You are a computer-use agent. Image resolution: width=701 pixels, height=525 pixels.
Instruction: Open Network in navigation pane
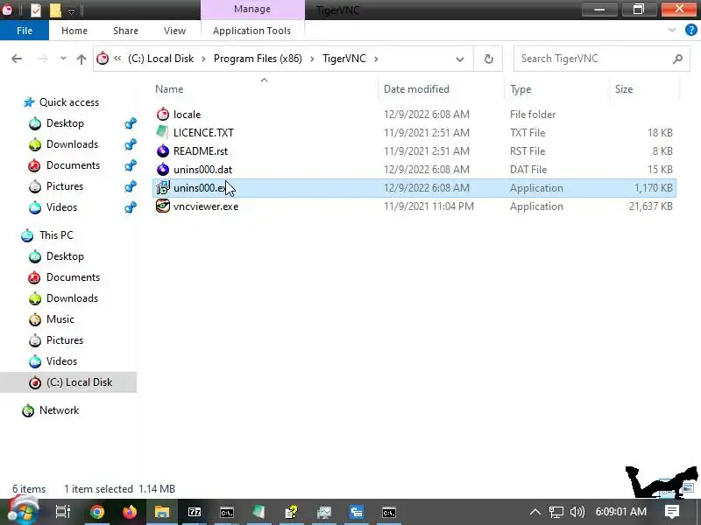pyautogui.click(x=59, y=410)
